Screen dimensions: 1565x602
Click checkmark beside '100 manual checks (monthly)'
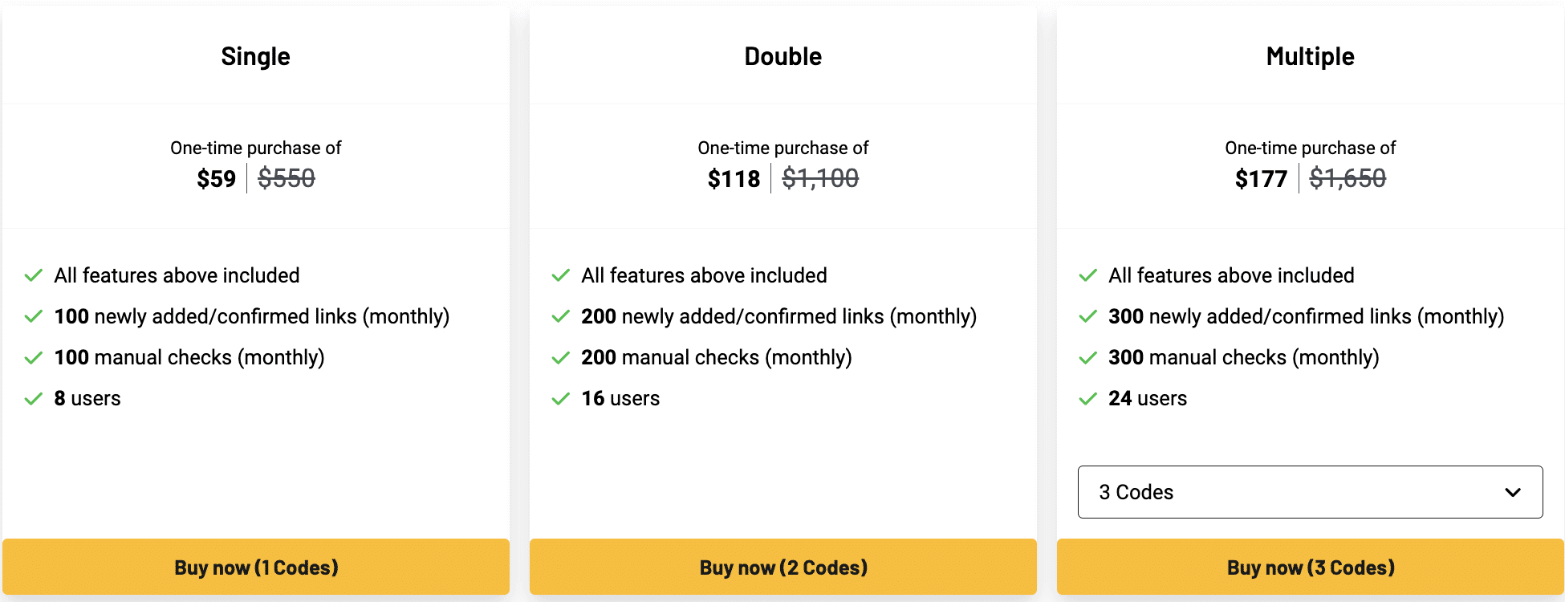click(34, 358)
